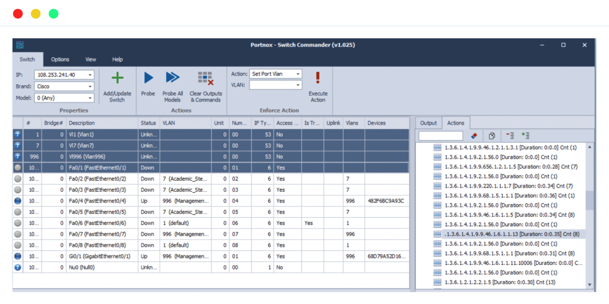Click the Actions panel search input field
This screenshot has height=304, width=609.
pyautogui.click(x=440, y=135)
